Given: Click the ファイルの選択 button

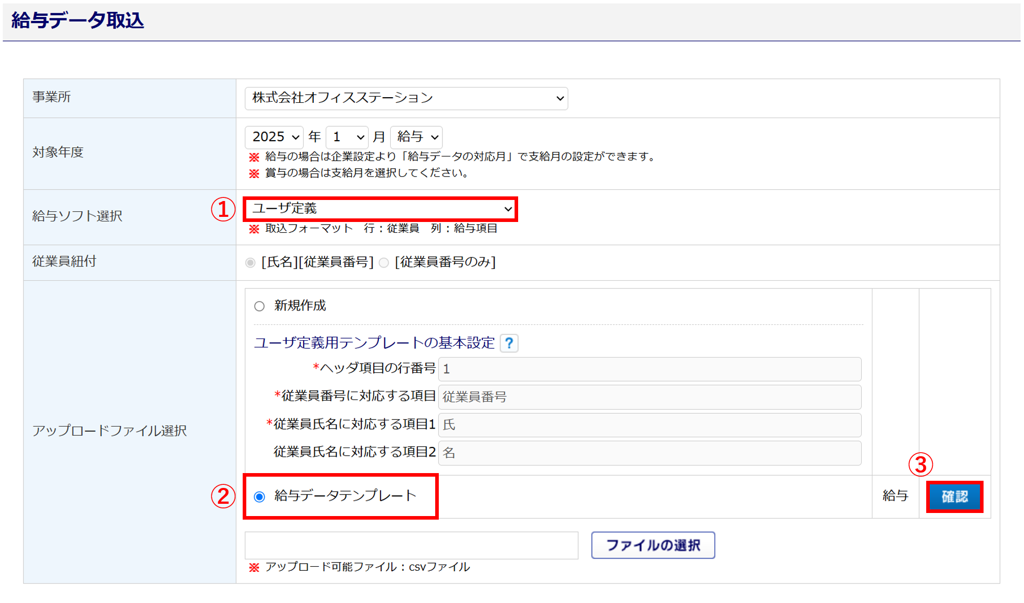Looking at the screenshot, I should pos(653,545).
